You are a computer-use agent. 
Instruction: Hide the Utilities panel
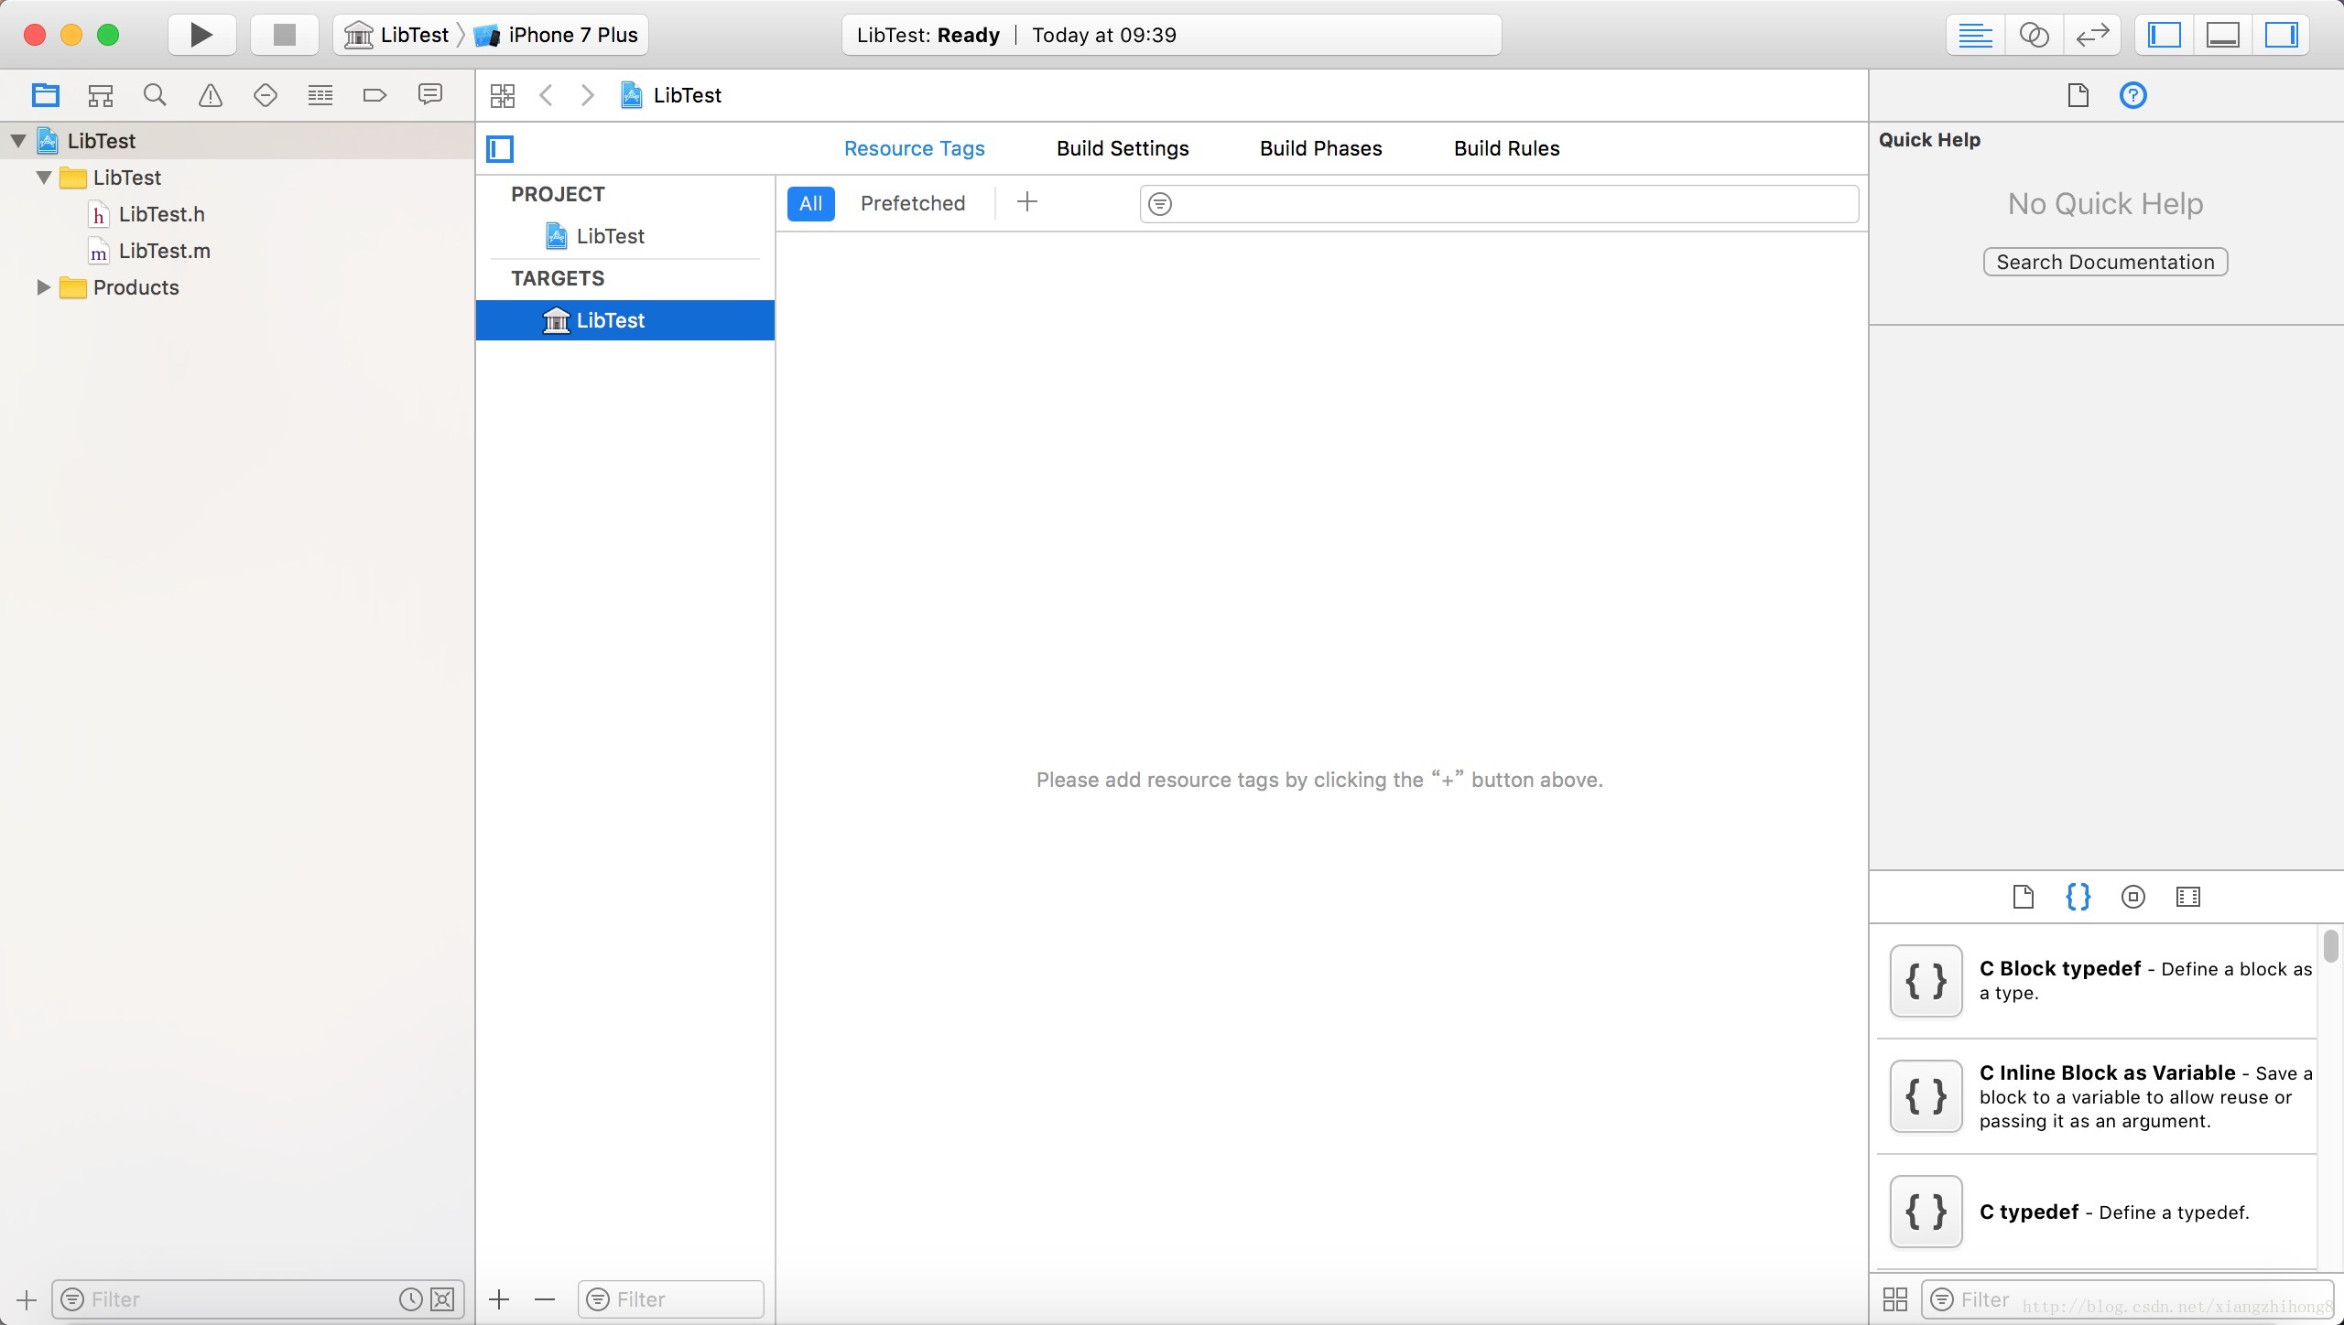pos(2282,36)
